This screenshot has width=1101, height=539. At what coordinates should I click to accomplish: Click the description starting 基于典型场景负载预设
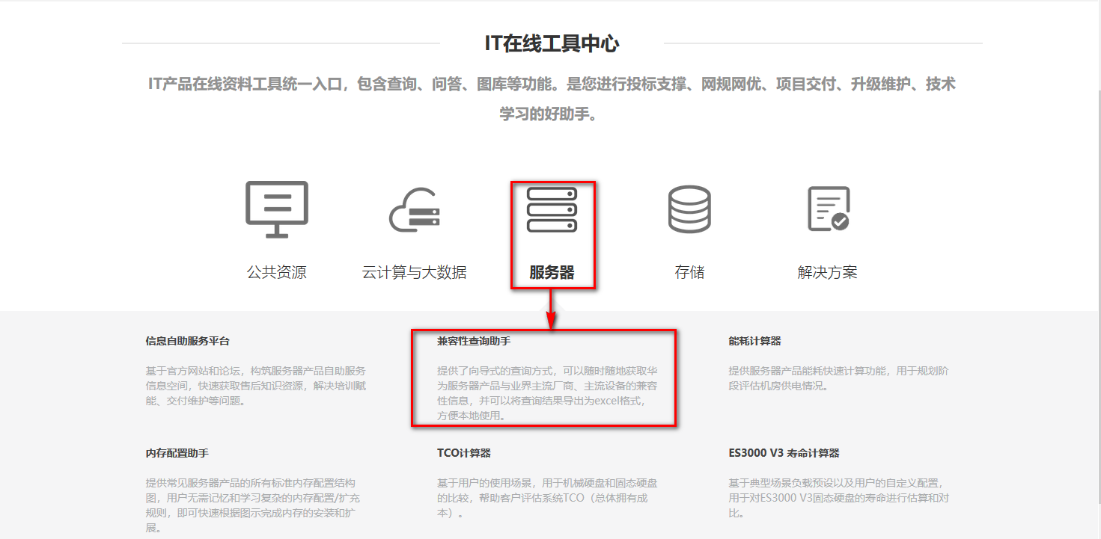tap(838, 498)
